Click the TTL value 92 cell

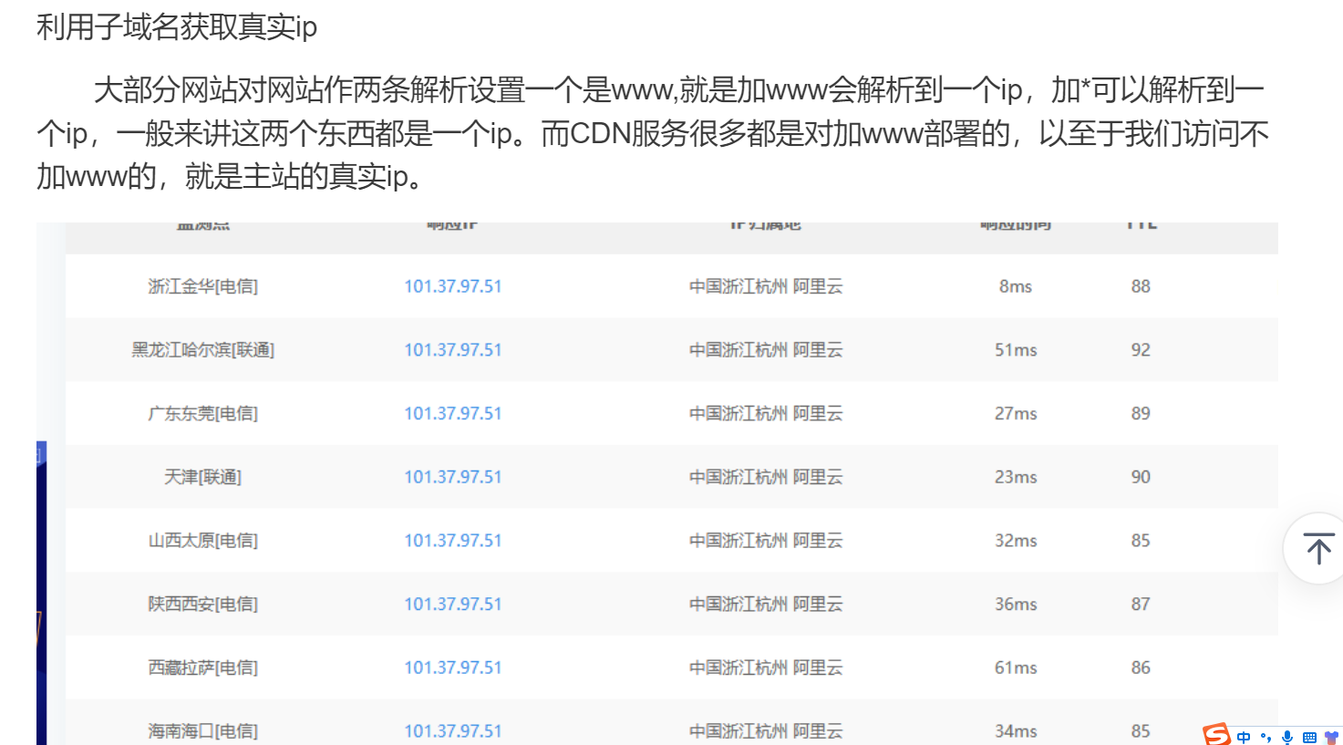[1140, 350]
